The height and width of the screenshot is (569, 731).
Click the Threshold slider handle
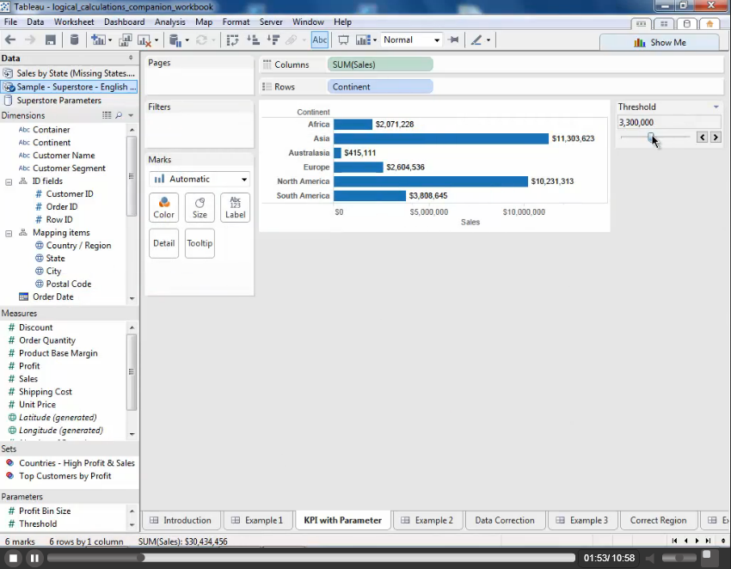(651, 137)
